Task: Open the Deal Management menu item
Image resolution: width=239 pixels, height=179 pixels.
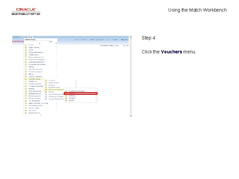Action: 35,93
